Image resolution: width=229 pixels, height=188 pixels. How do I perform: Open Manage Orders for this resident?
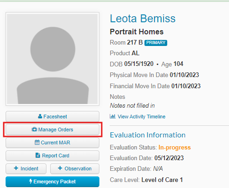[x=52, y=130]
